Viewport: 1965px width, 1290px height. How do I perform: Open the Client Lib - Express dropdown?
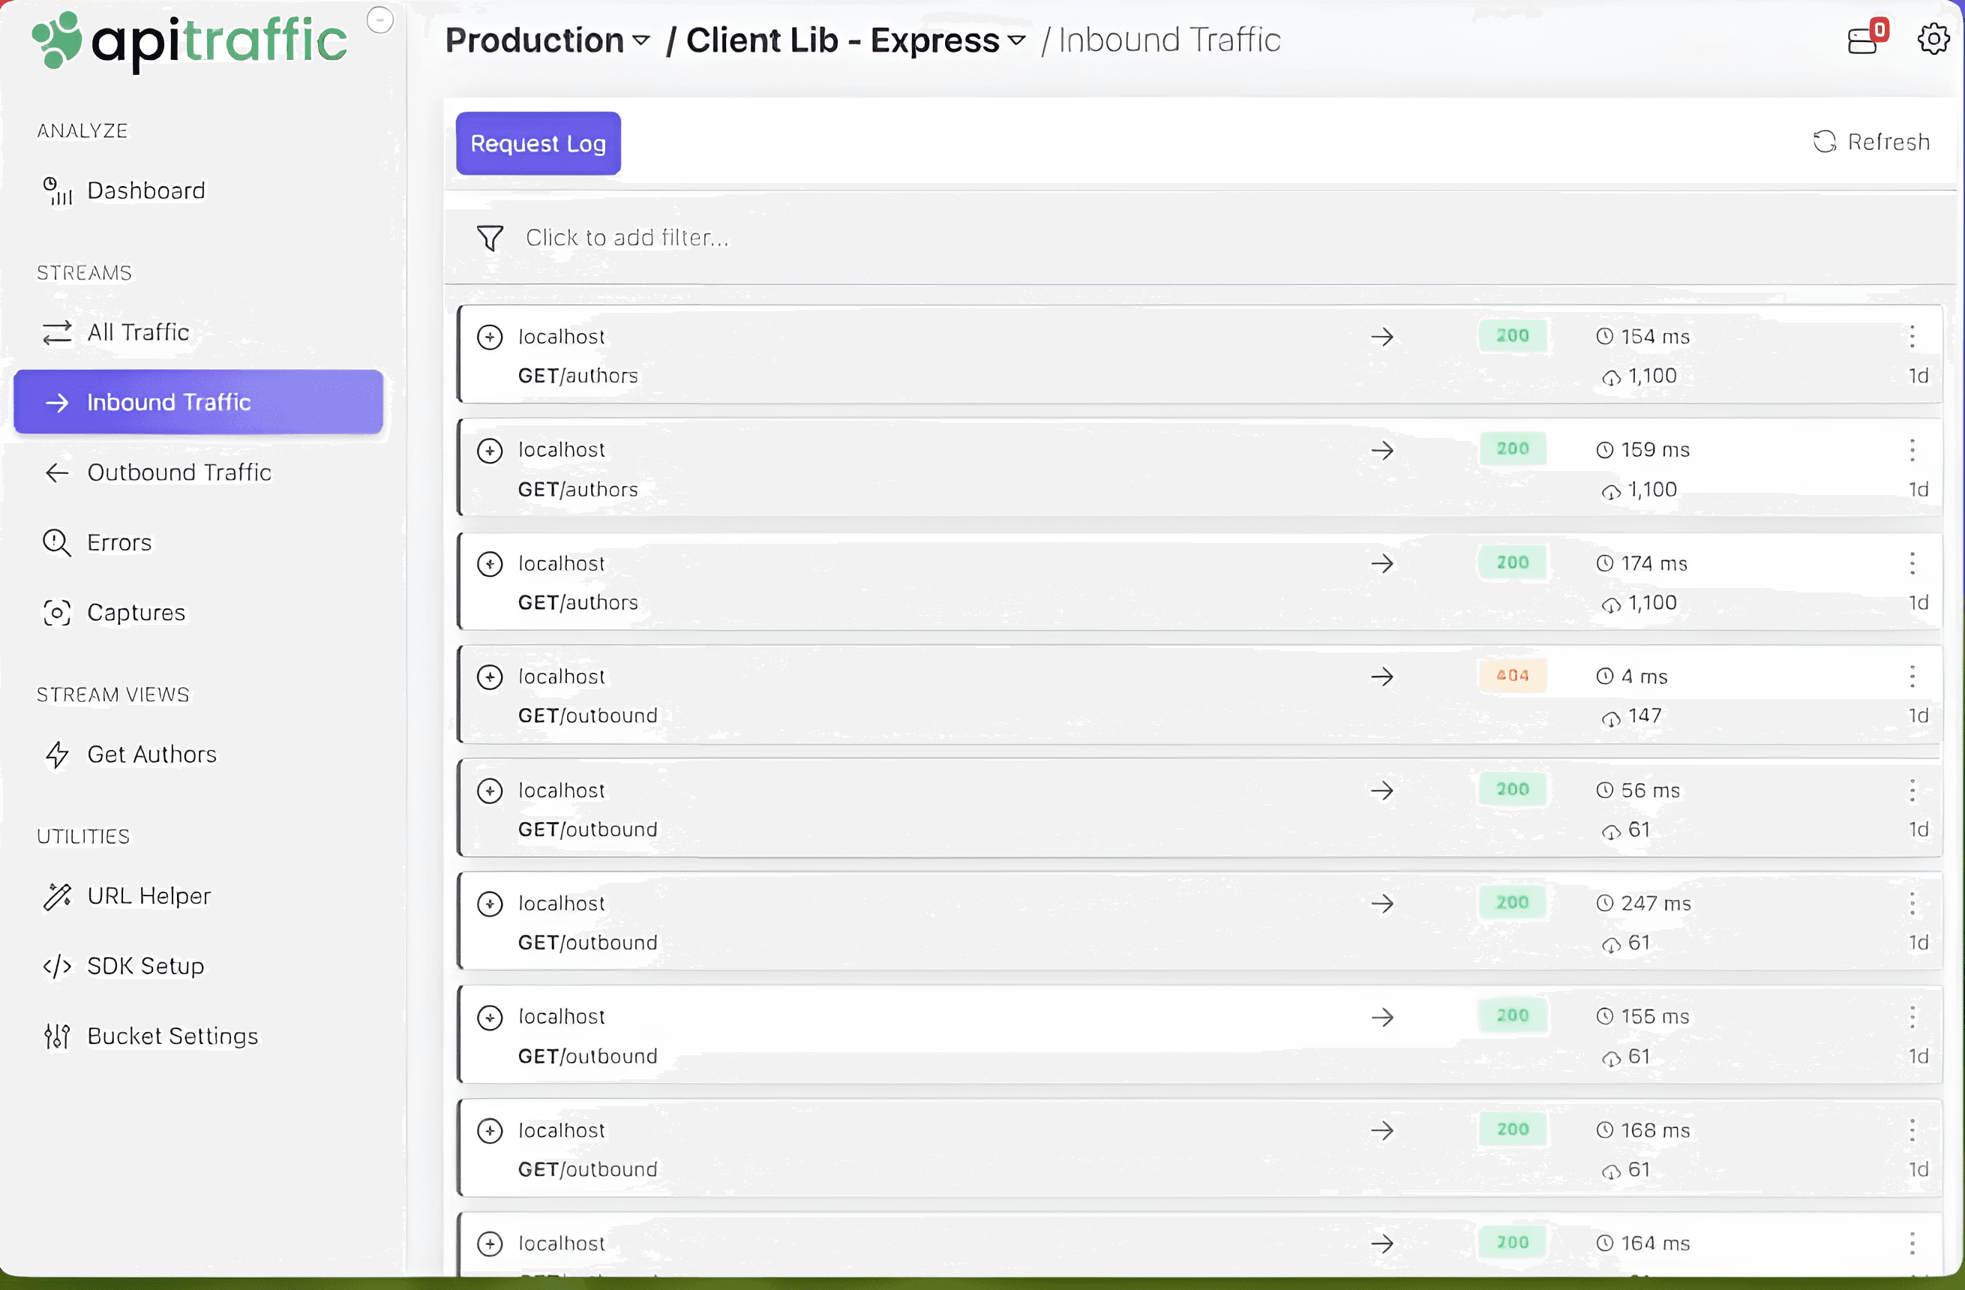click(x=856, y=40)
